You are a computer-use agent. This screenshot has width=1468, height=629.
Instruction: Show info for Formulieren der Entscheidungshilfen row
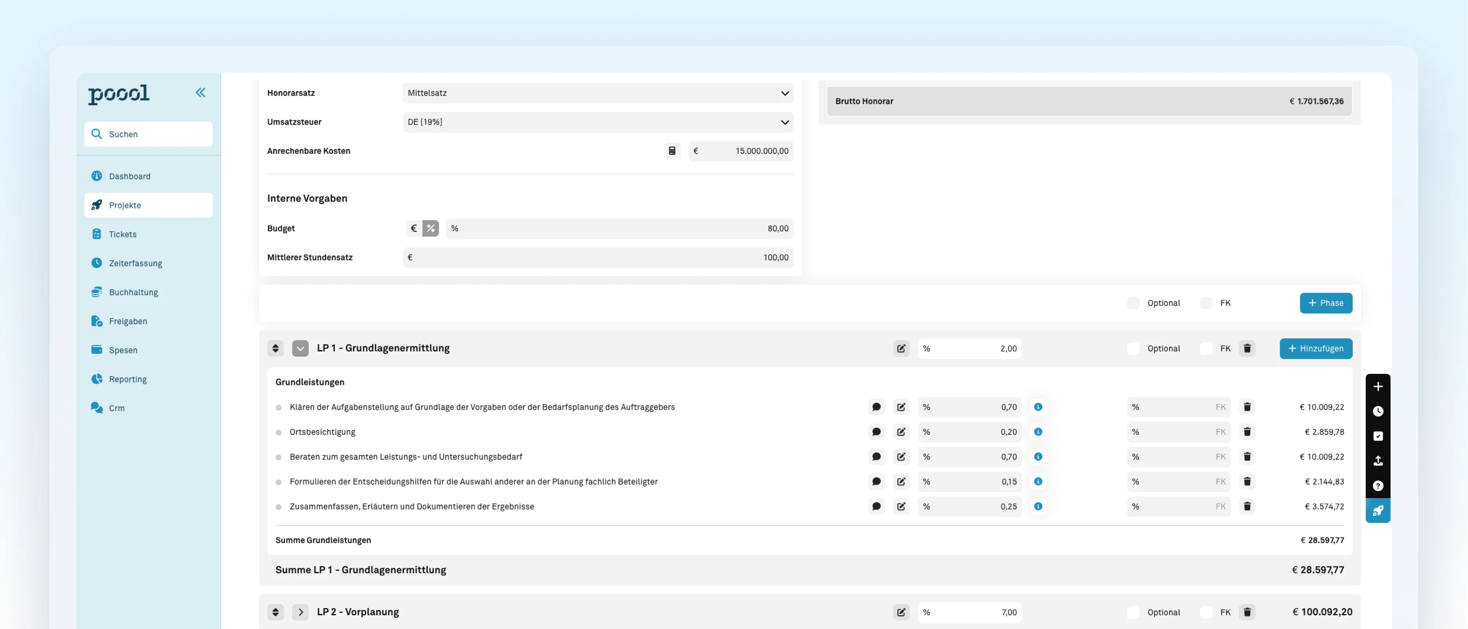pos(1038,482)
